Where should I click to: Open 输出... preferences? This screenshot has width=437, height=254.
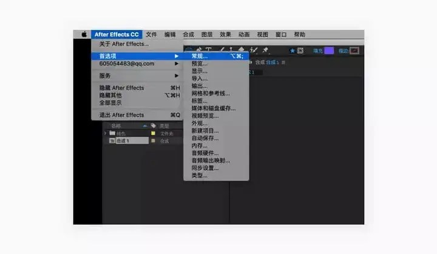click(x=216, y=86)
